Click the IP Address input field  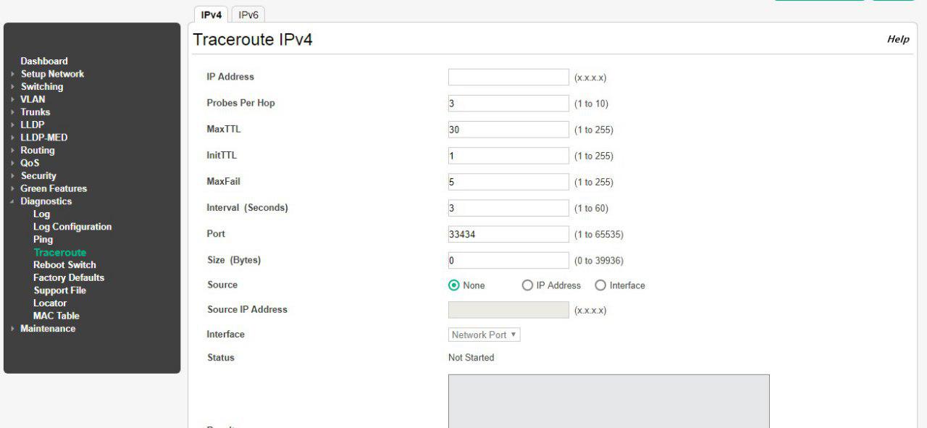coord(508,77)
